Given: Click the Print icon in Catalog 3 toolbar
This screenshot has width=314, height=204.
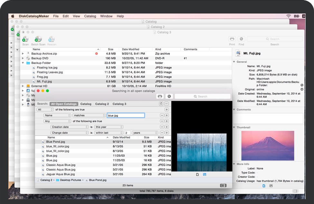Looking at the screenshot, I should [x=232, y=39].
